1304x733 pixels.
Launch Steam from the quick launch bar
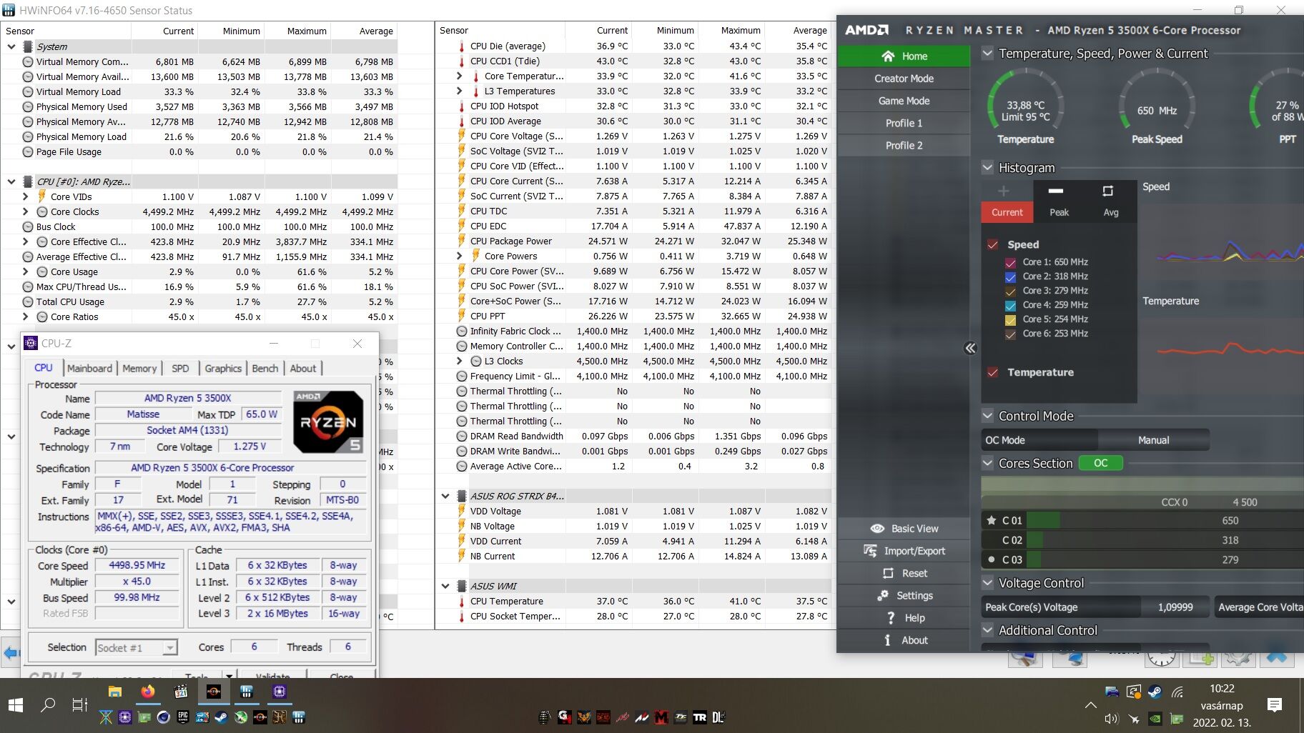(222, 717)
